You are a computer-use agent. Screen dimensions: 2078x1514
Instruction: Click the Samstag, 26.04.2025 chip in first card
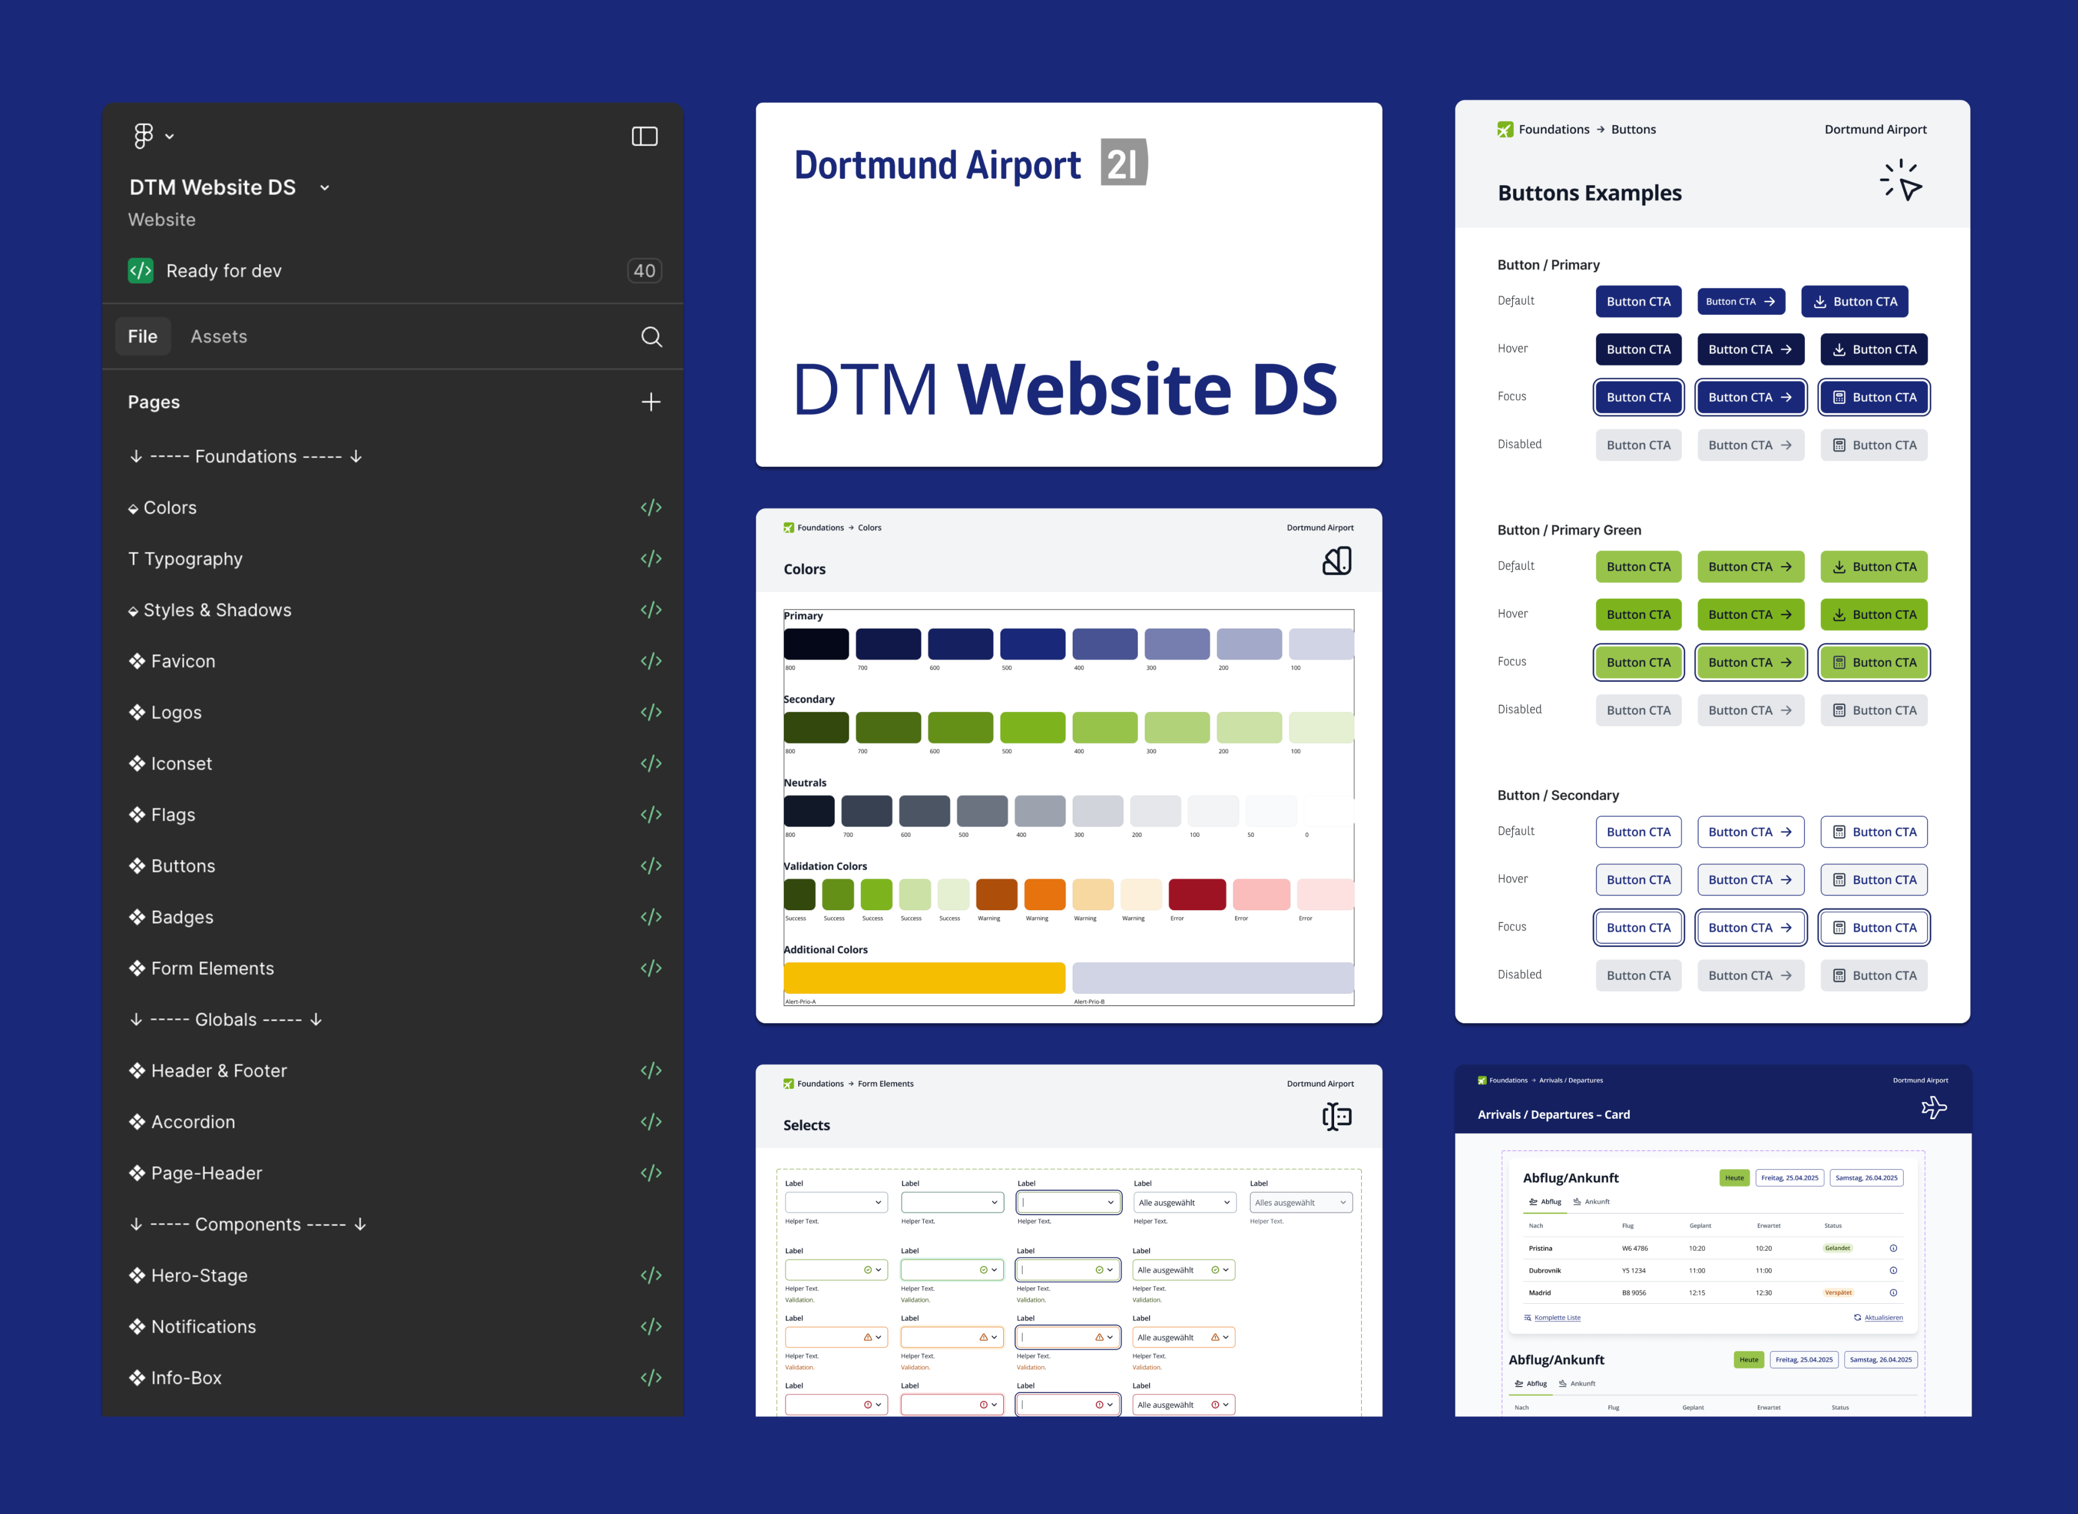click(x=1866, y=1178)
